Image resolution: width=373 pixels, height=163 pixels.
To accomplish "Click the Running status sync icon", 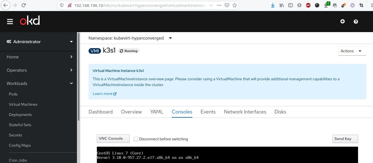I will click(x=121, y=51).
